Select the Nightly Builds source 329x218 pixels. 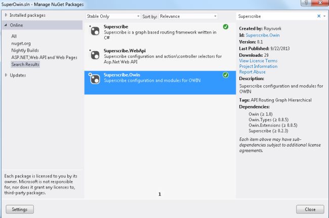(25, 51)
